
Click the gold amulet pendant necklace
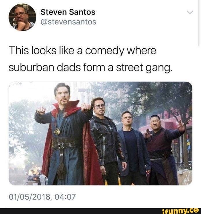57,132
